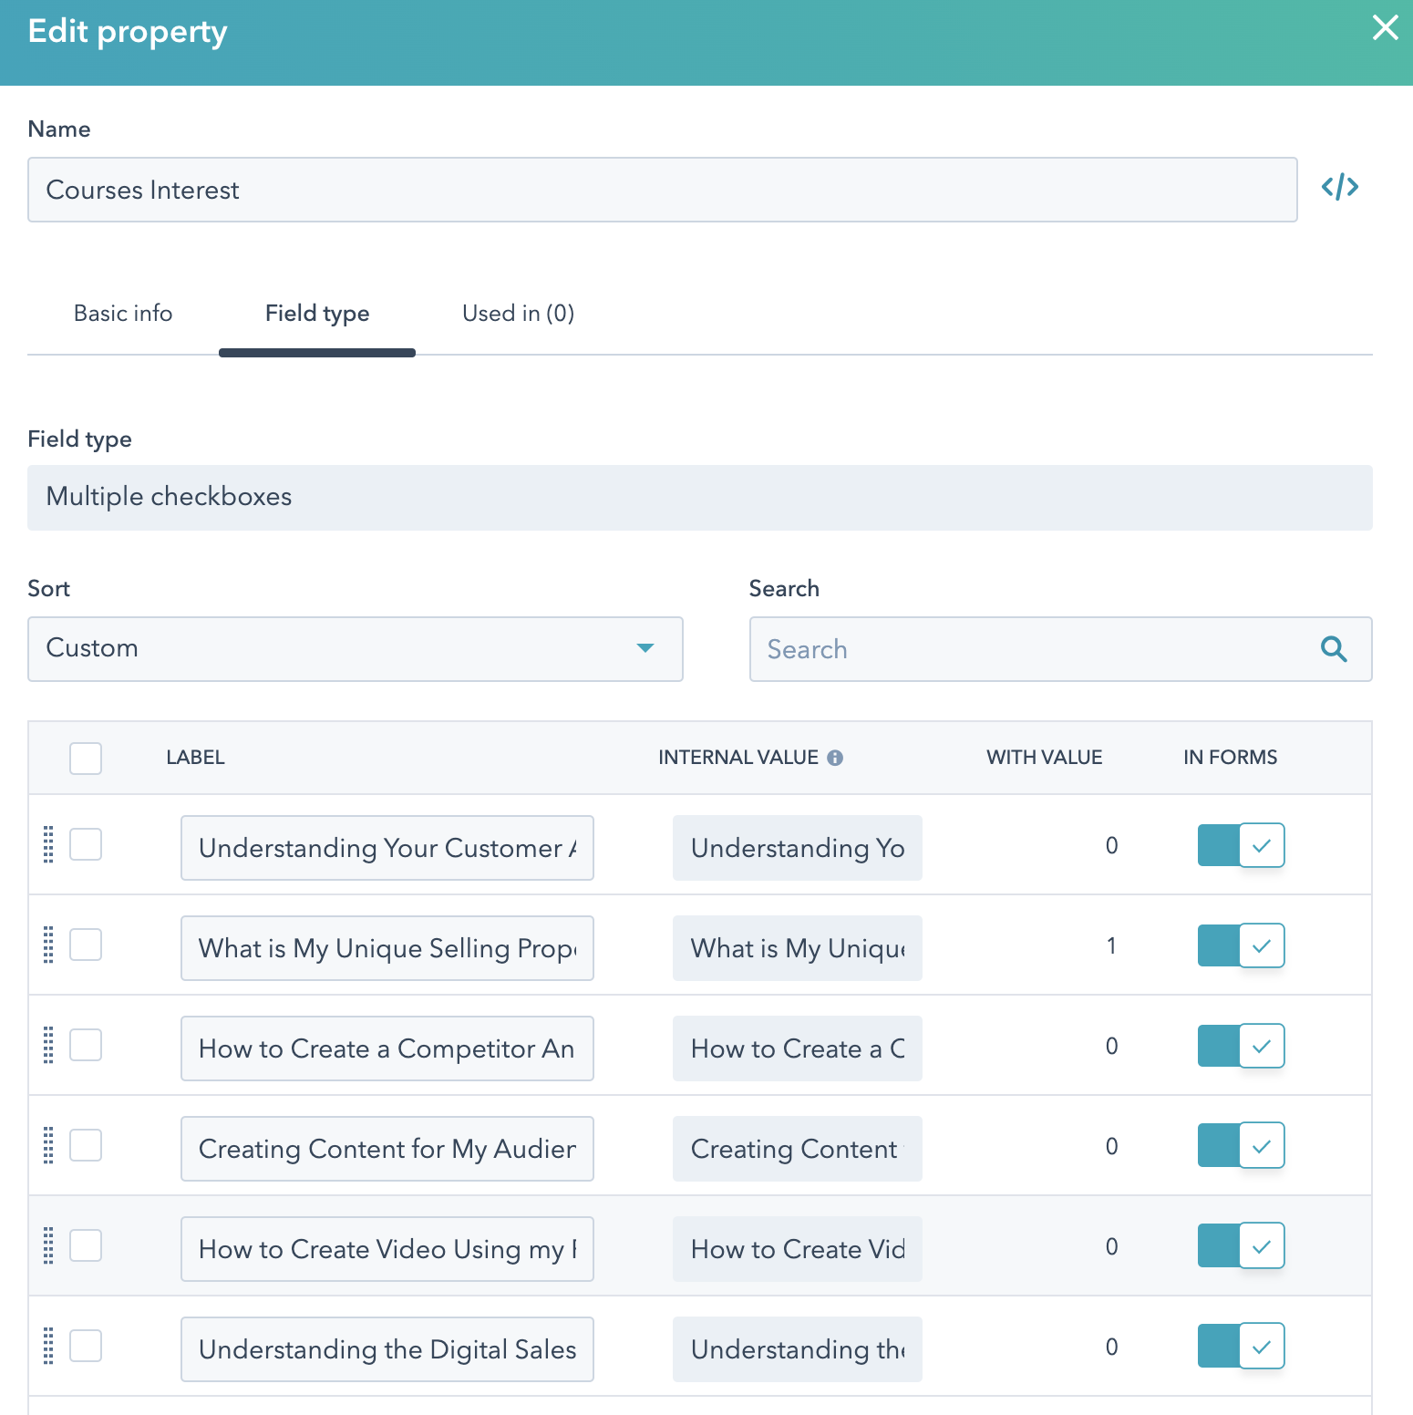Screen dimensions: 1413x1415
Task: Edit the Courses Interest name field
Action: click(663, 190)
